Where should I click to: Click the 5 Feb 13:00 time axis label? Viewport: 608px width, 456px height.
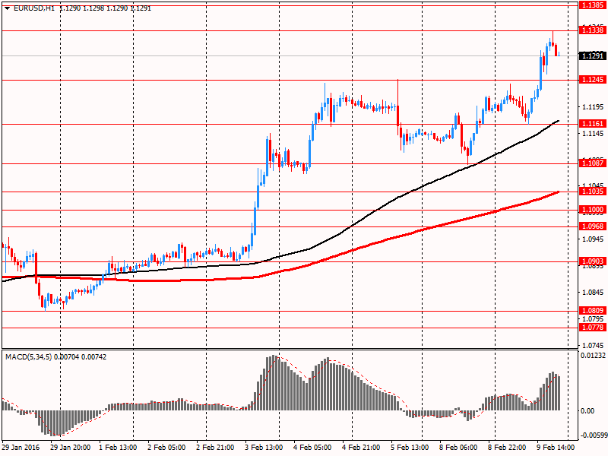(x=410, y=447)
